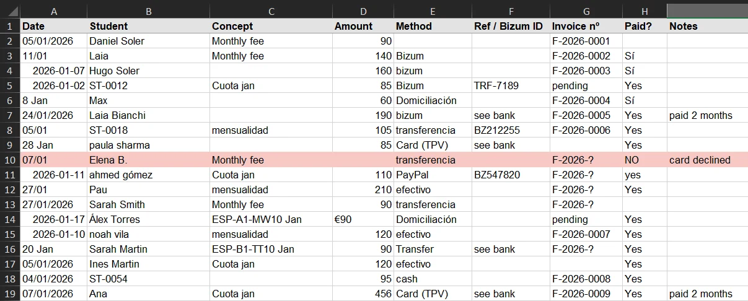Select date cell '20 Jan'
The width and height of the screenshot is (748, 301).
54,249
